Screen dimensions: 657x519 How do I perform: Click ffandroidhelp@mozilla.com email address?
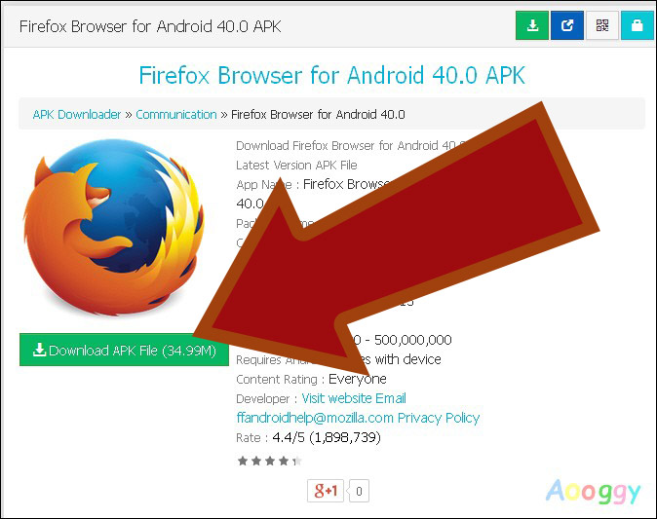315,418
